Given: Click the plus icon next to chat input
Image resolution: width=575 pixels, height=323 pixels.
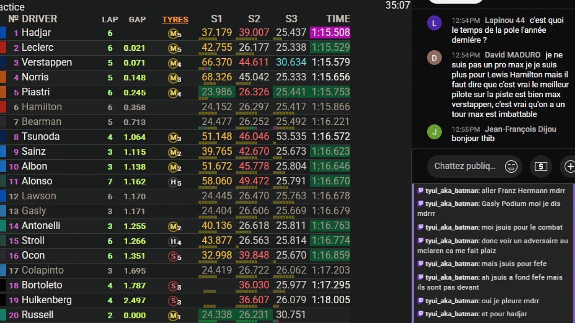Looking at the screenshot, I should pos(569,166).
